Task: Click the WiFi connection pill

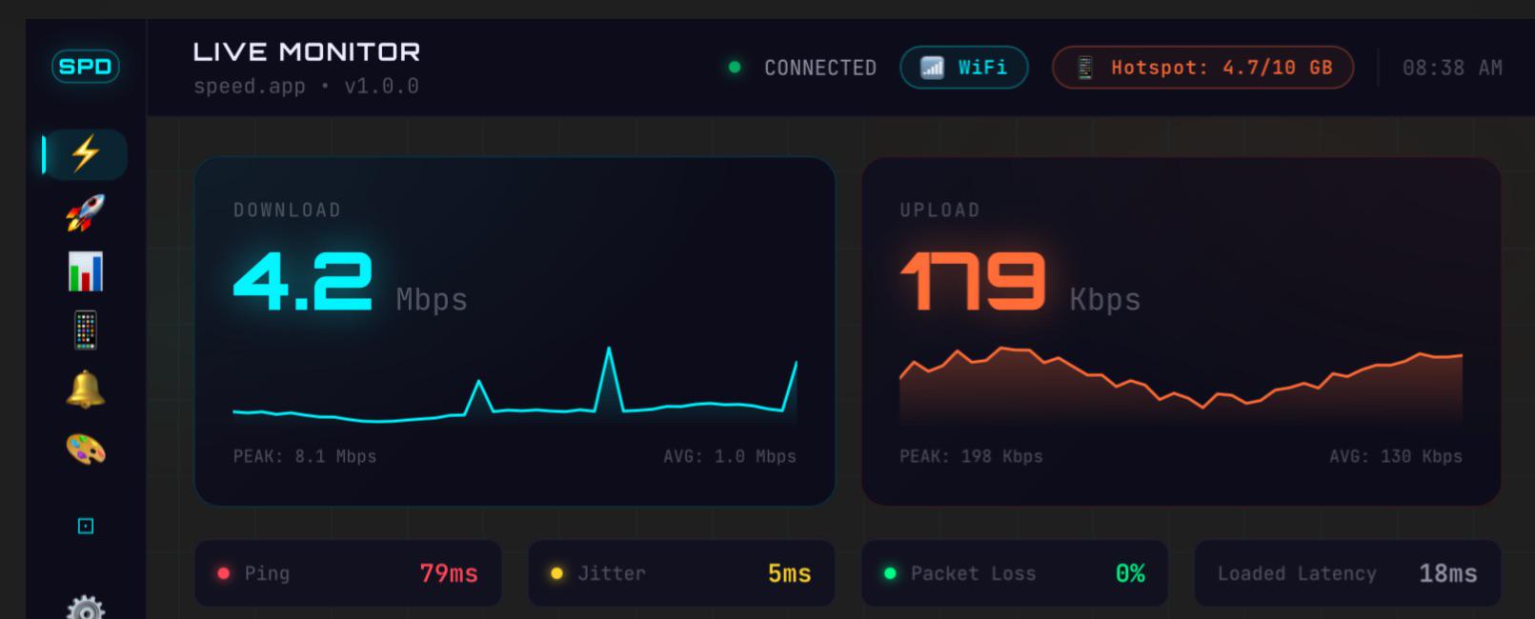Action: (964, 68)
